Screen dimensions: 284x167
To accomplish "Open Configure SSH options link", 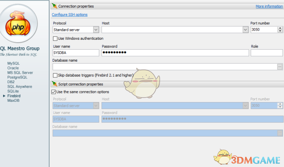I will [69, 15].
